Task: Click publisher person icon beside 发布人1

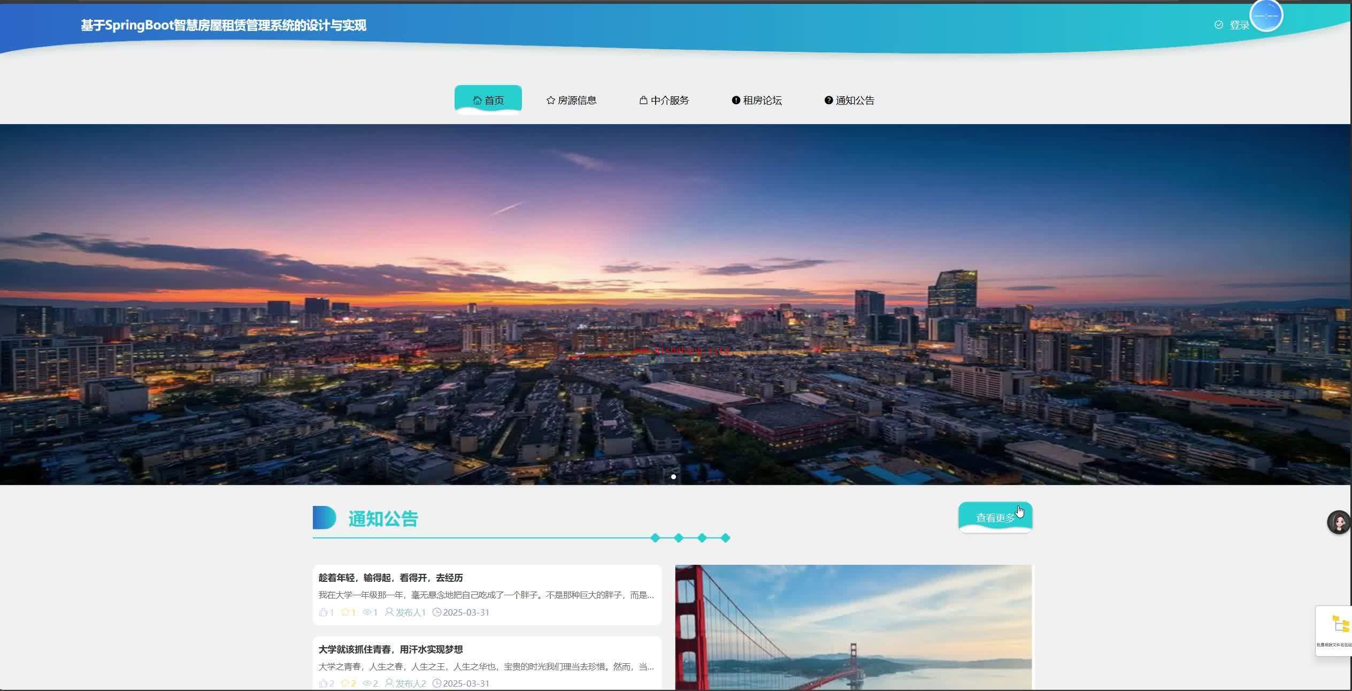Action: click(x=389, y=612)
